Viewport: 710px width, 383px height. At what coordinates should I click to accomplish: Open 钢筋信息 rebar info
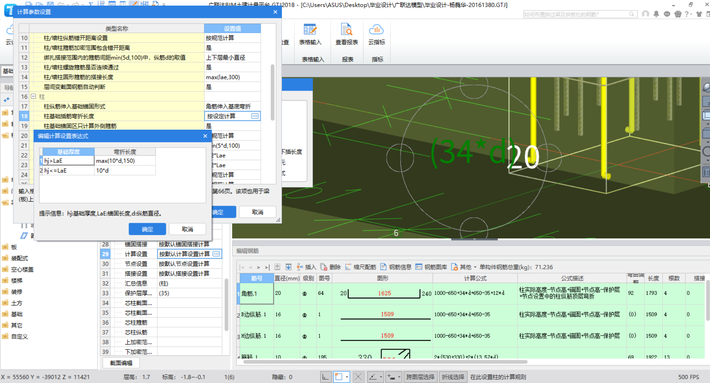point(396,267)
